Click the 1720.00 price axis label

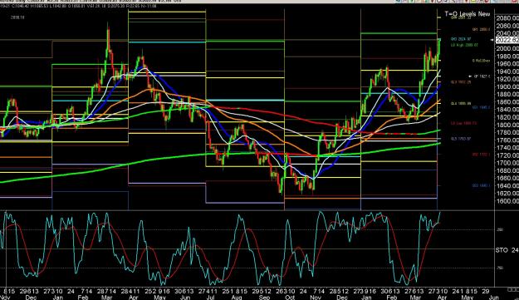pos(507,155)
